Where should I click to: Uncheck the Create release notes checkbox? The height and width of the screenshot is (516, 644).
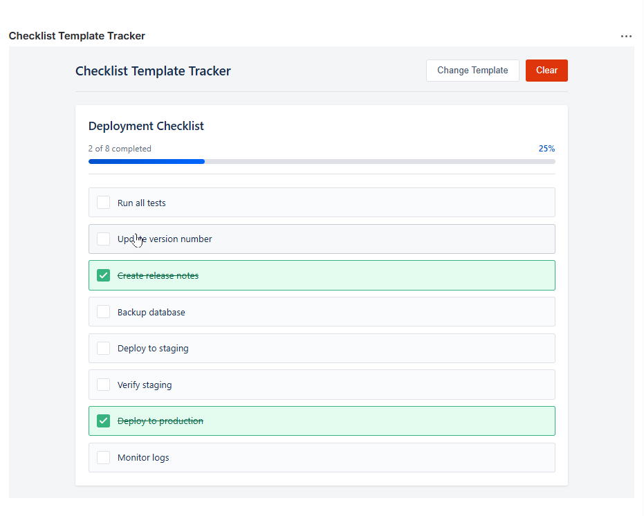pos(103,275)
